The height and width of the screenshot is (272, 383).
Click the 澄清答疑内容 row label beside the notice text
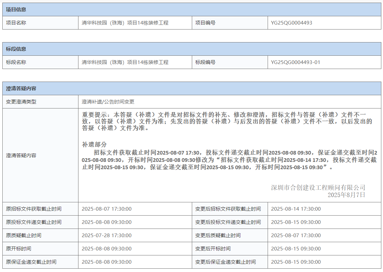pos(21,155)
